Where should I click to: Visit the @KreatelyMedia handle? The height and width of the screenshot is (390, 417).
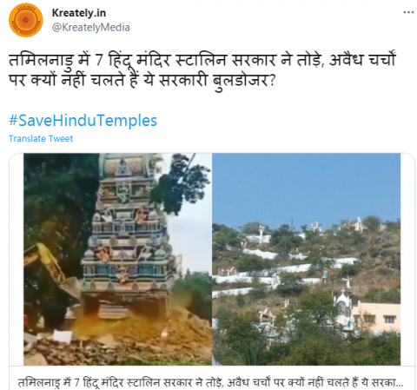coord(90,27)
